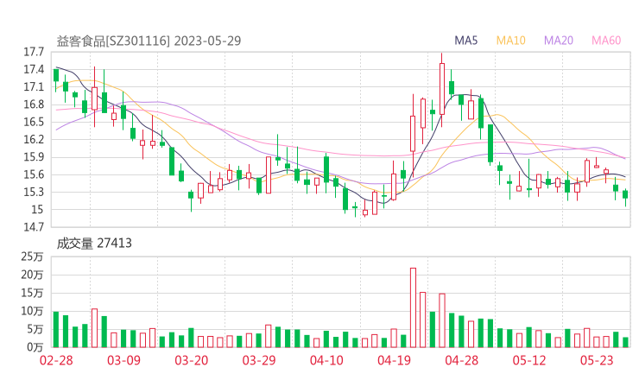639x380 pixels.
Task: Click the 15.9 price axis label
Action: (34, 157)
